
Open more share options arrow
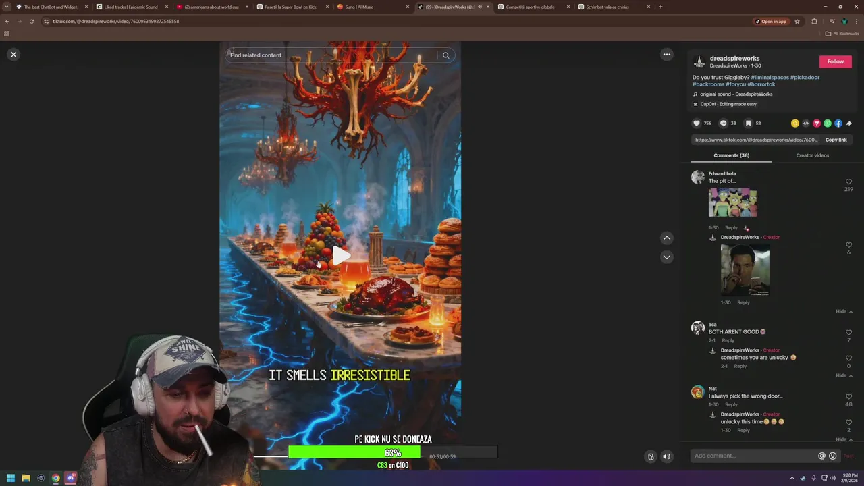click(849, 124)
